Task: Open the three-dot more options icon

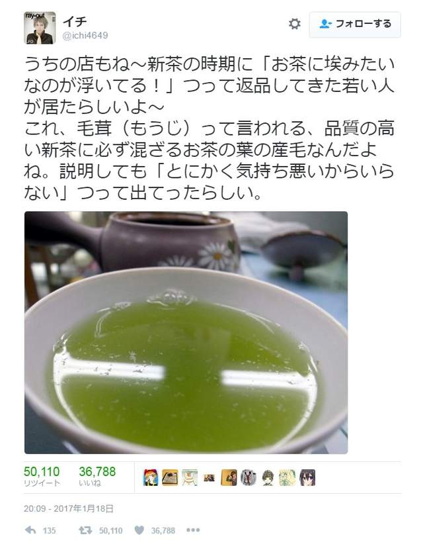Action: click(193, 530)
